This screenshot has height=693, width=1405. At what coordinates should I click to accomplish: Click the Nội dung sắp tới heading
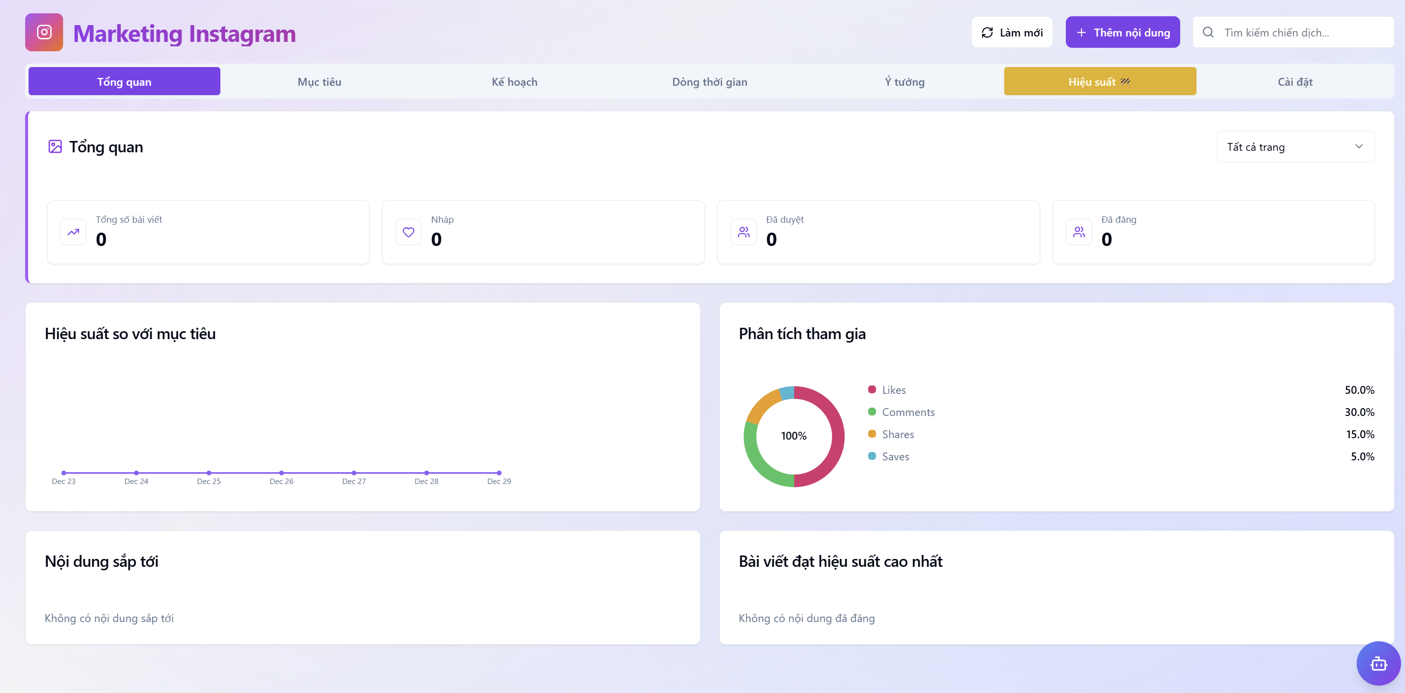click(x=102, y=561)
